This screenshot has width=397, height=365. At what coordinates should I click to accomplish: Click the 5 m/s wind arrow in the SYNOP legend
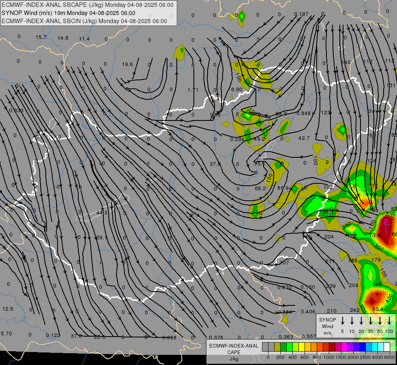[342, 320]
